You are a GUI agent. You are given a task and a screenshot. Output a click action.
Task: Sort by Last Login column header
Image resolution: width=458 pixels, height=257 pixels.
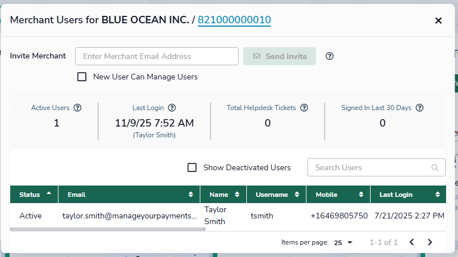click(x=408, y=195)
